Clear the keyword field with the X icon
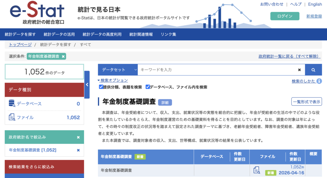 (x=299, y=70)
